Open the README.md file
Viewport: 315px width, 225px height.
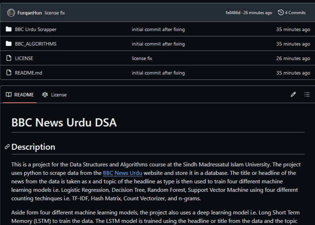[29, 73]
